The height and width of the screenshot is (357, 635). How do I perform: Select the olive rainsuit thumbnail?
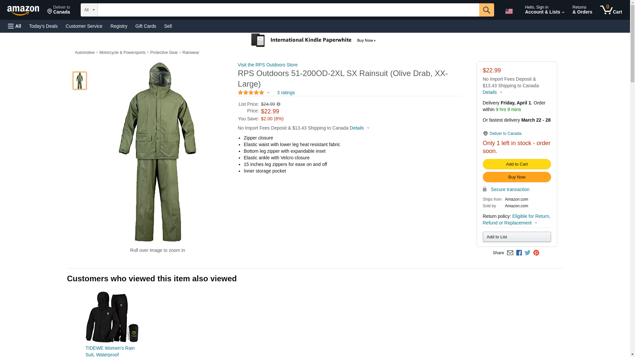(x=80, y=81)
